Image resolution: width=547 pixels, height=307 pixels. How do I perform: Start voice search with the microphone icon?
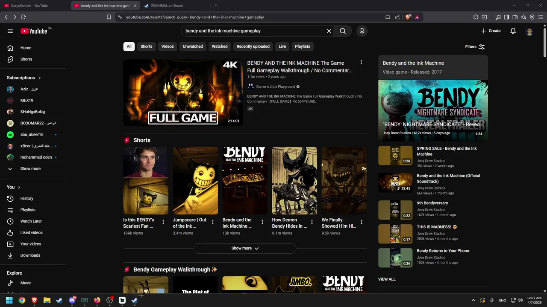pos(362,31)
